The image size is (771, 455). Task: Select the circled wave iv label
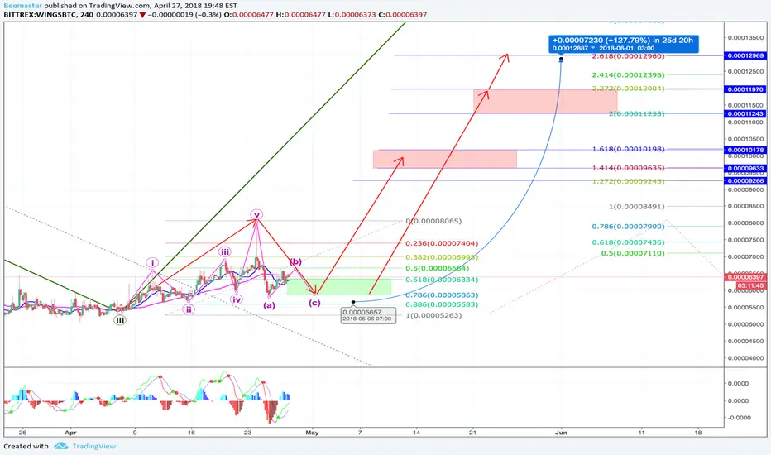click(x=237, y=299)
